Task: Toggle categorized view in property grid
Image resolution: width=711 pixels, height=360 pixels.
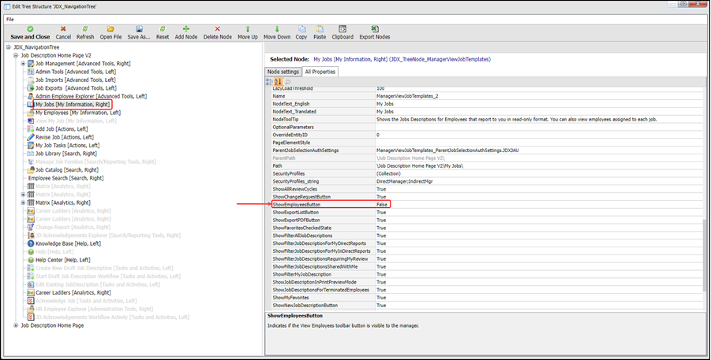Action: [270, 82]
